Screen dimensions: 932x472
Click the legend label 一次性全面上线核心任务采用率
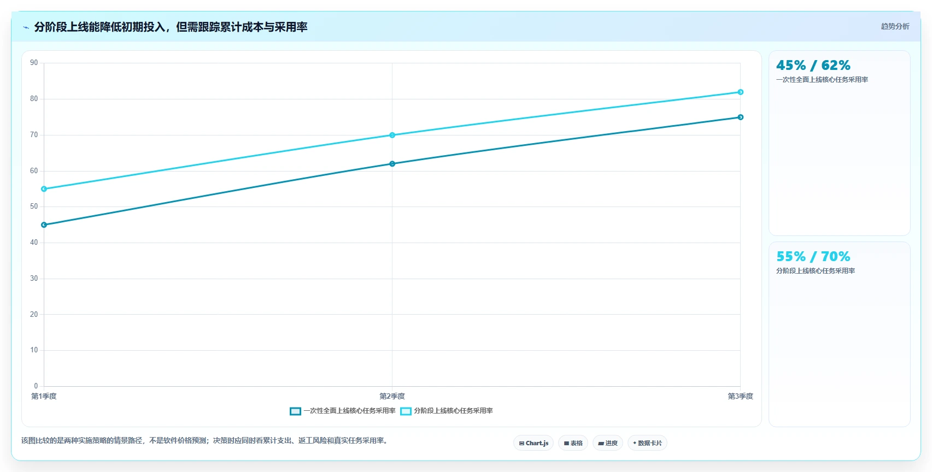point(350,411)
